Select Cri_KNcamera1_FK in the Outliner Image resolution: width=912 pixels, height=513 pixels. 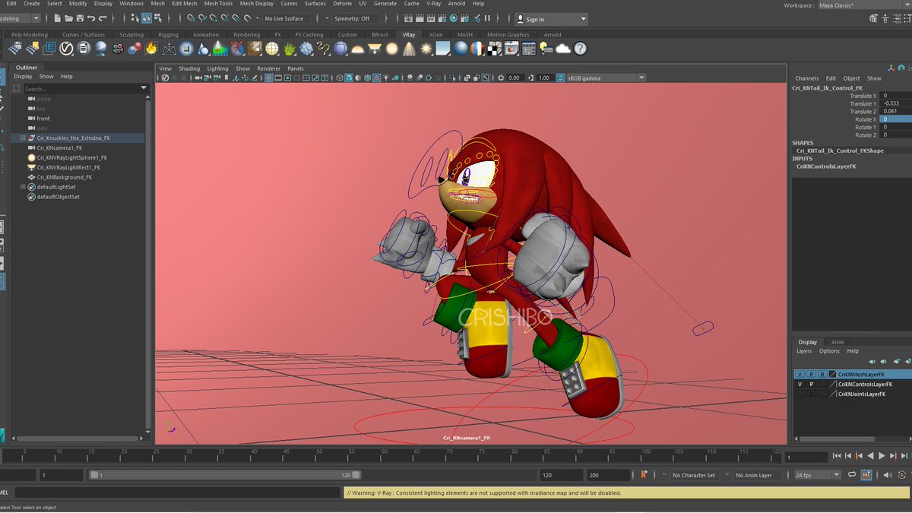[59, 148]
